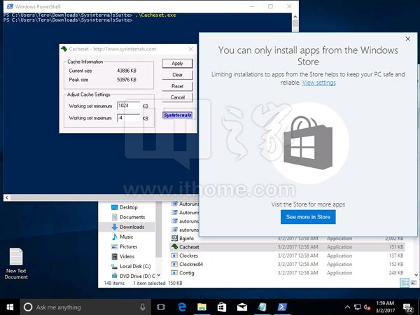Image resolution: width=420 pixels, height=315 pixels.
Task: Close the Cacheset dialog
Action: pos(190,49)
